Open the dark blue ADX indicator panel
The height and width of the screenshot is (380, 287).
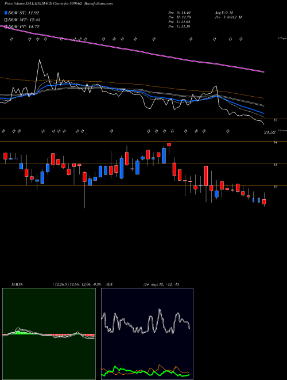point(147,334)
